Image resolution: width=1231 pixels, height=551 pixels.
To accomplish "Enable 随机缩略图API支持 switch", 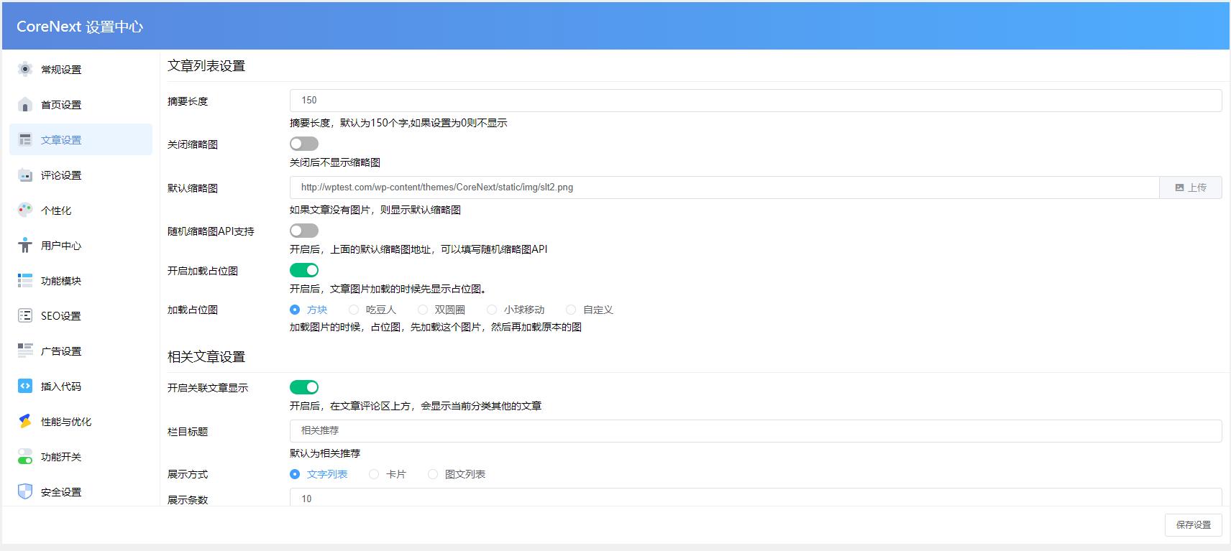I will coord(304,231).
